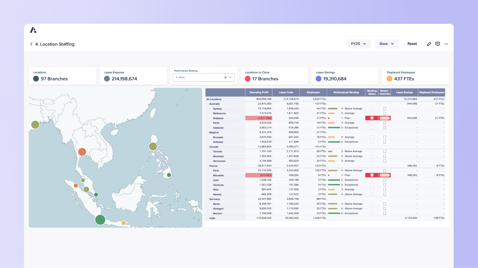Open the comments icon next to edit pencil
The height and width of the screenshot is (268, 478).
pos(437,44)
